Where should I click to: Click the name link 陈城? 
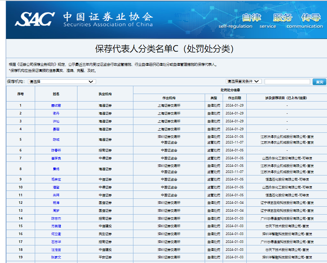coord(56,140)
